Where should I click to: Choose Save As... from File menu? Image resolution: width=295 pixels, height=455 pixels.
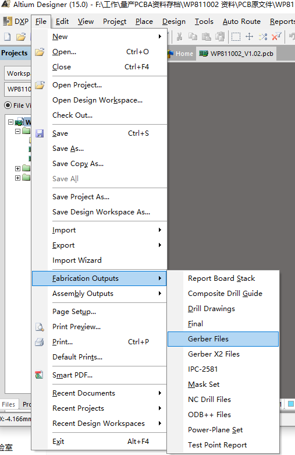pos(99,149)
